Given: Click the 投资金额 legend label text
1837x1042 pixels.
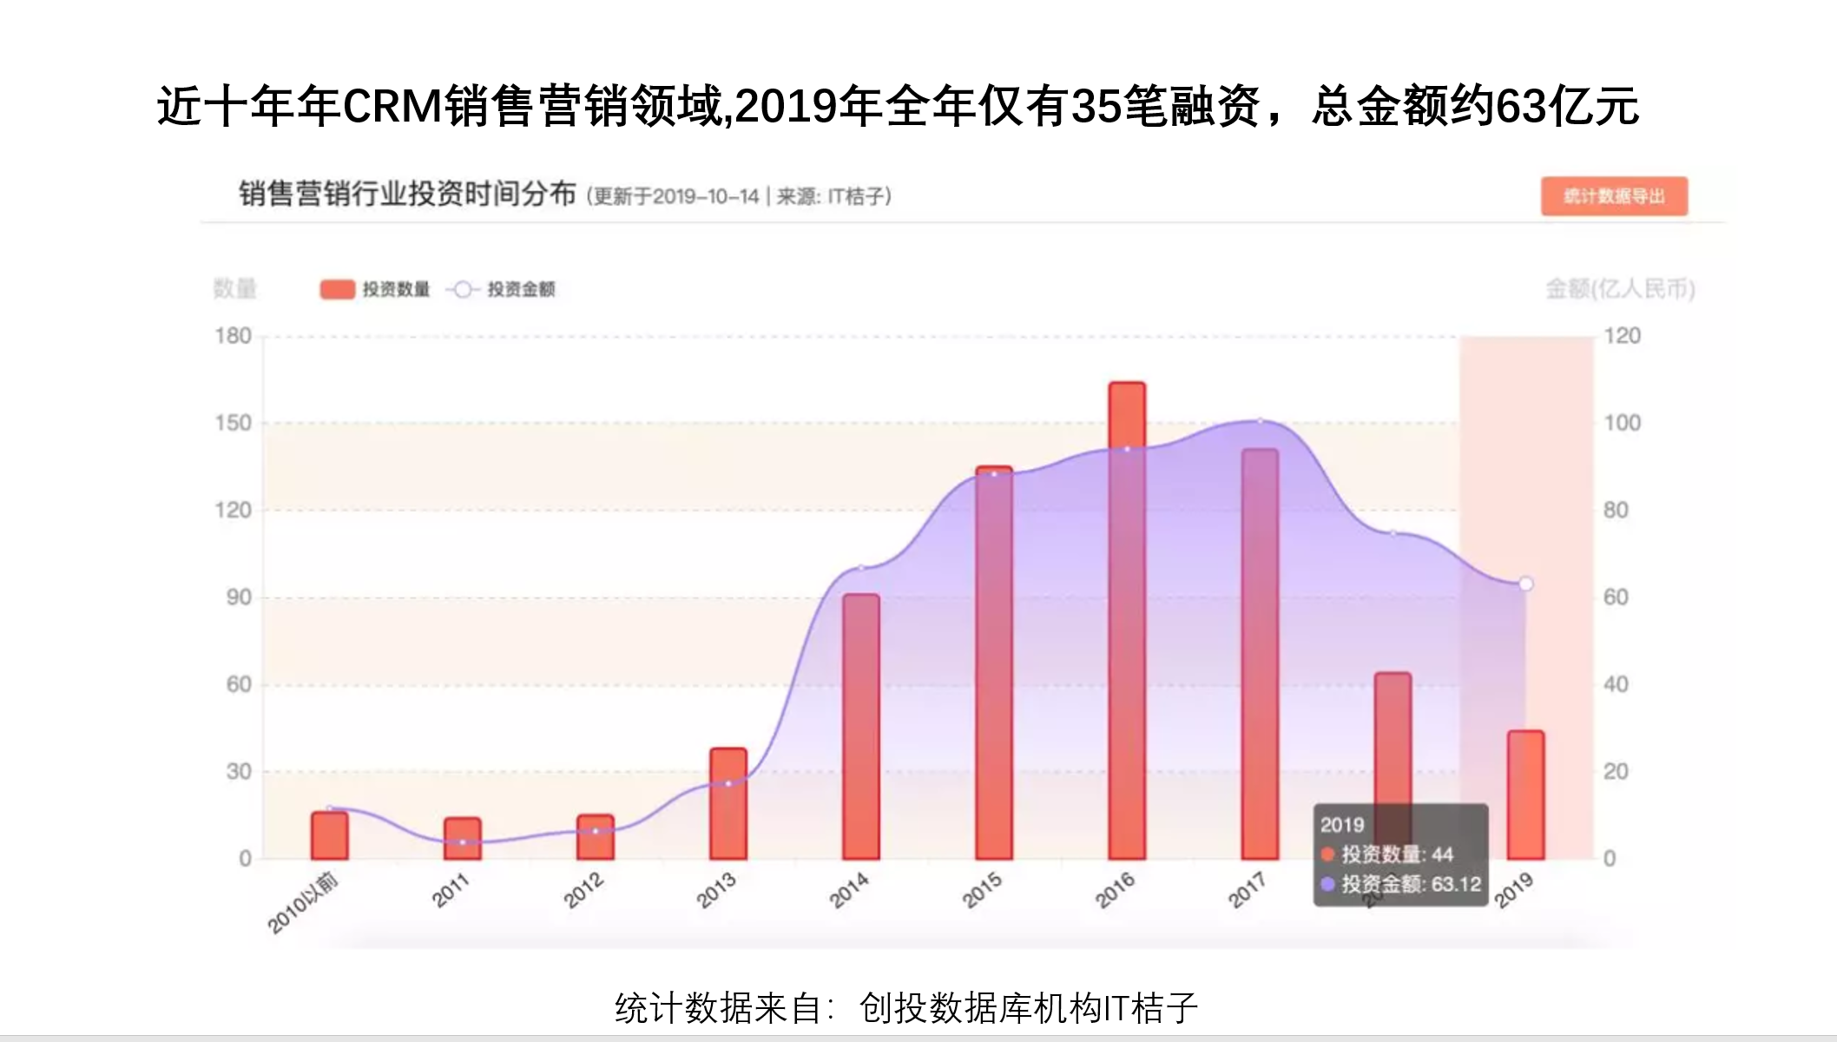Looking at the screenshot, I should coord(521,289).
